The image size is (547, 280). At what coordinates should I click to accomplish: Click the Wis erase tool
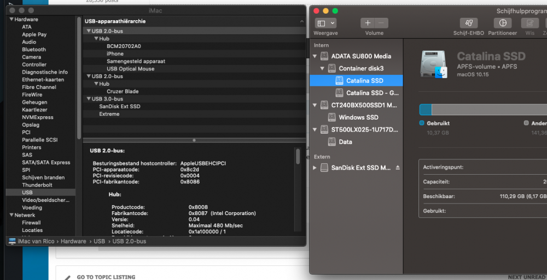pos(529,23)
